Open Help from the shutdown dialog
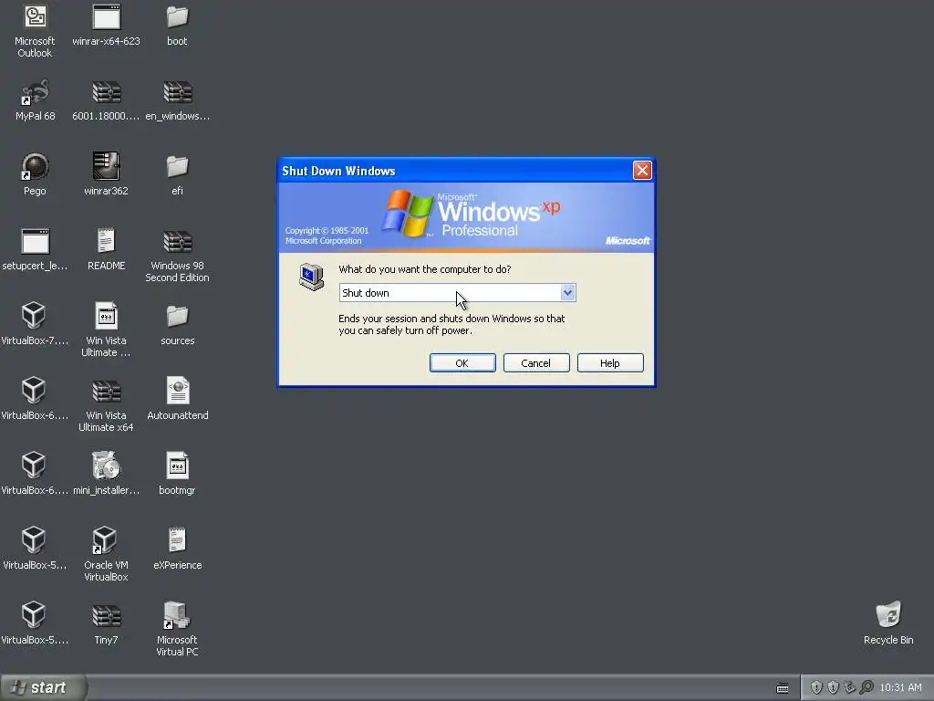This screenshot has height=701, width=934. pyautogui.click(x=610, y=363)
